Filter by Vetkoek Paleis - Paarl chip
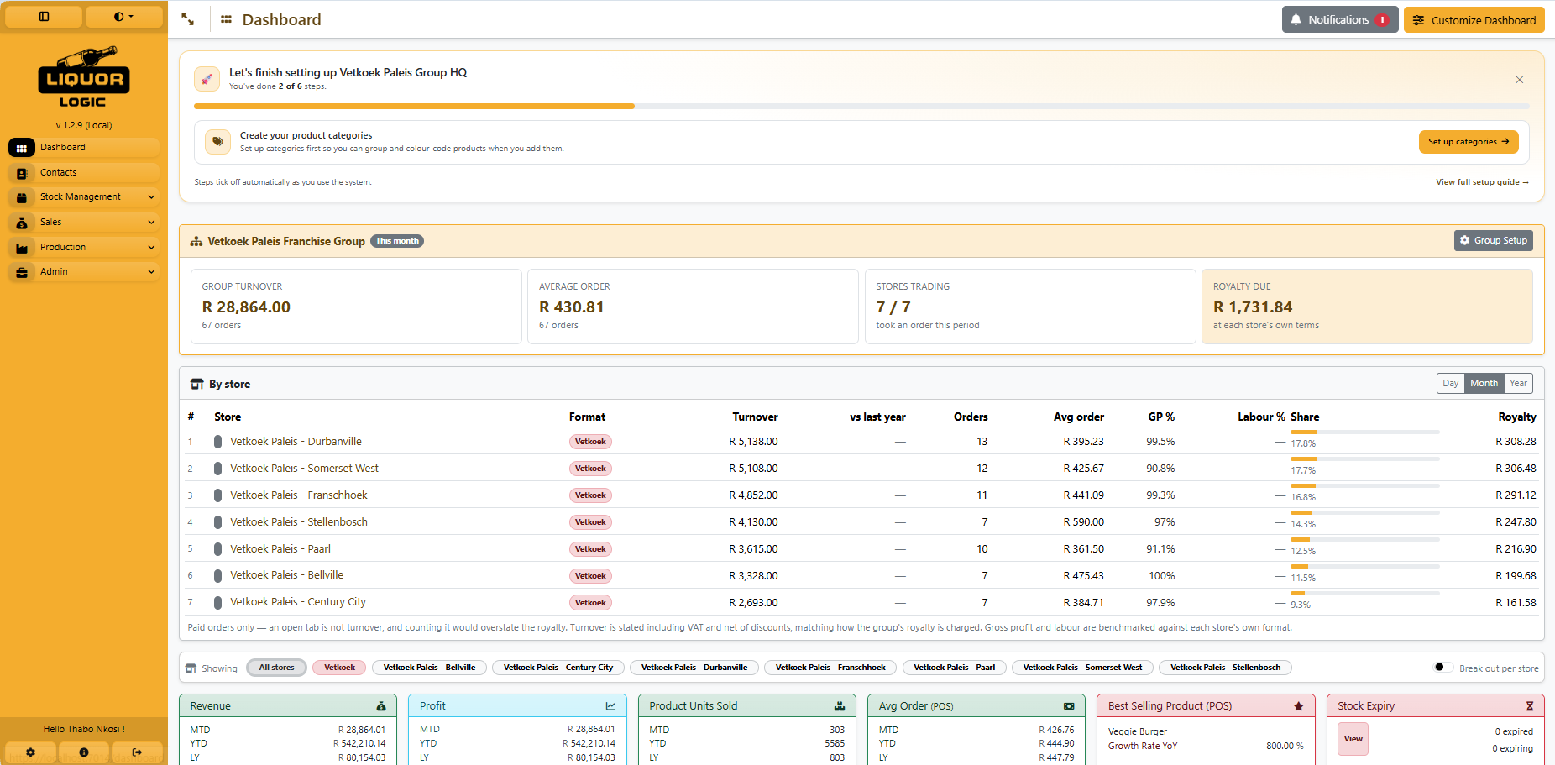 [954, 668]
